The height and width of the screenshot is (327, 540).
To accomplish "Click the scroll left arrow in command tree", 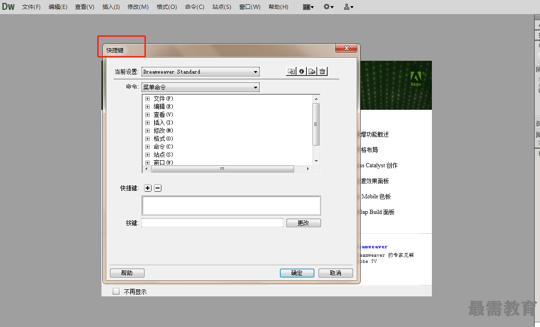I will pyautogui.click(x=146, y=169).
